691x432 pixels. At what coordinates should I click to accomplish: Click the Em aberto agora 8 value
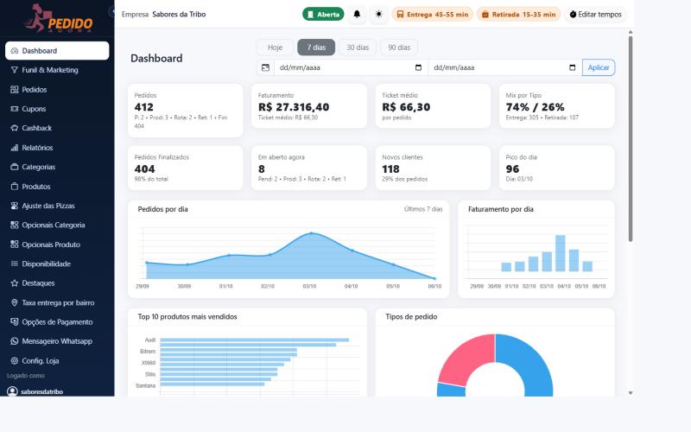[262, 168]
